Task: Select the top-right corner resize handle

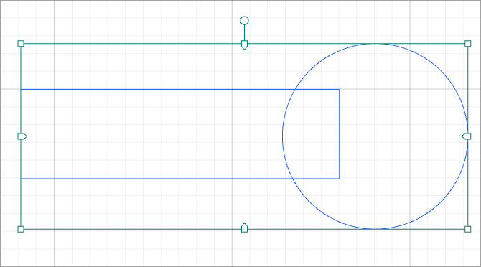Action: point(468,44)
